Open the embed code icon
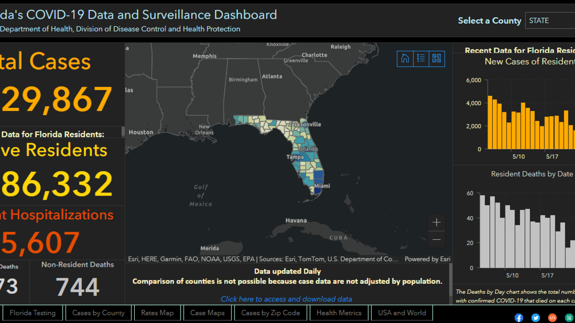The width and height of the screenshot is (575, 323). click(x=552, y=317)
